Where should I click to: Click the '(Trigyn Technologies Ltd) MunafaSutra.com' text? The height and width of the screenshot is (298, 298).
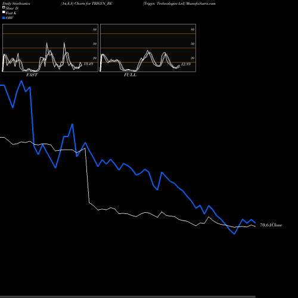click(x=179, y=4)
